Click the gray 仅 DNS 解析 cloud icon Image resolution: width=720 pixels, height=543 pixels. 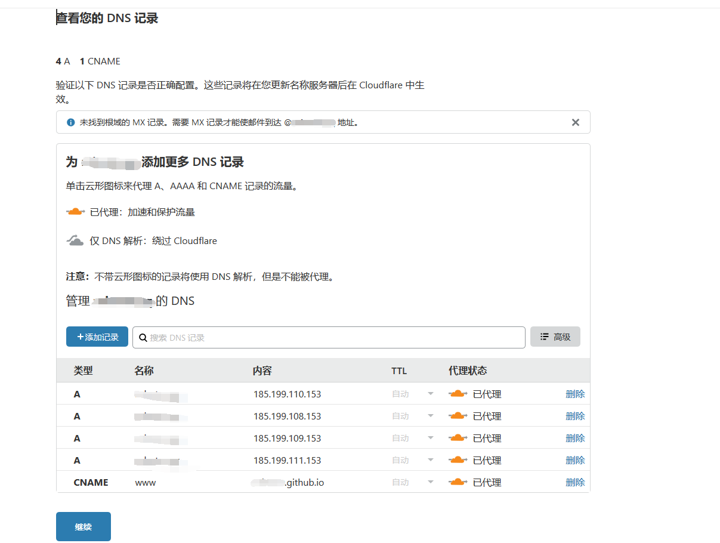click(75, 240)
